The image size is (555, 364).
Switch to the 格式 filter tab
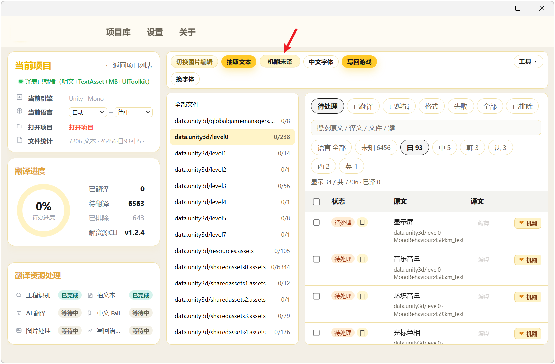pyautogui.click(x=432, y=106)
